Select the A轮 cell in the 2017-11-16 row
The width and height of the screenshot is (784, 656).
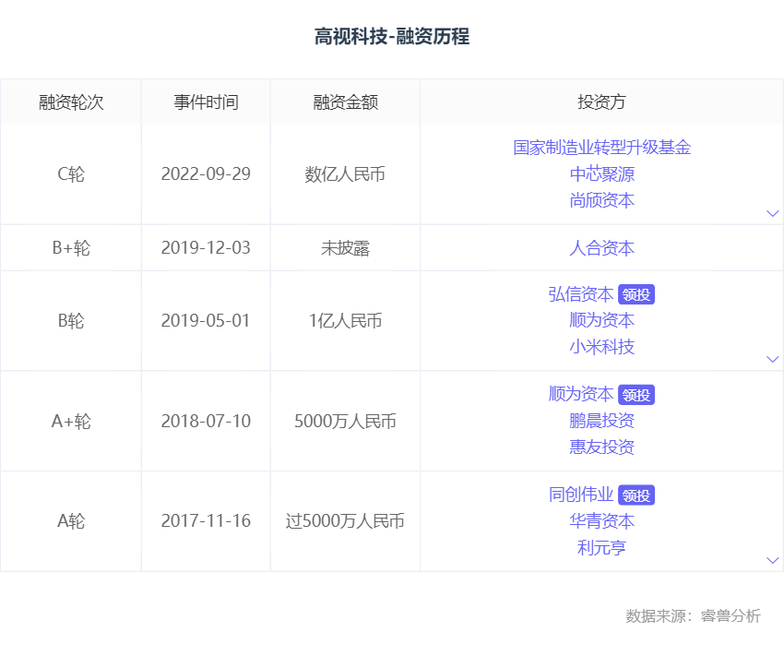tap(71, 521)
